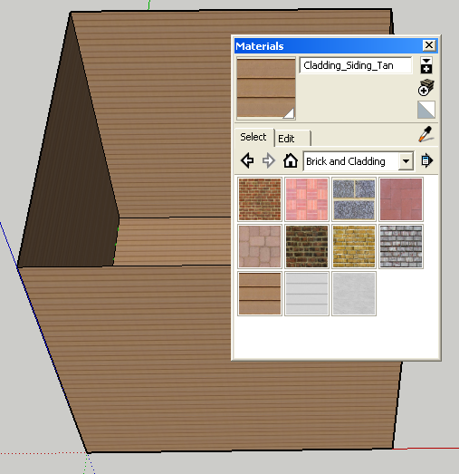Click the current material preview swatch
The image size is (459, 474).
(266, 88)
